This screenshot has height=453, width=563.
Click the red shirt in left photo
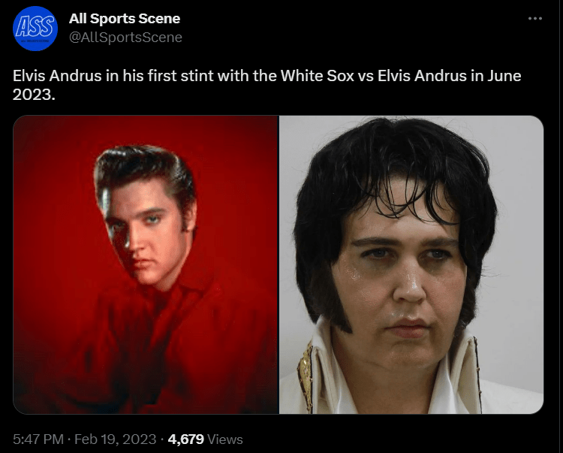(151, 345)
